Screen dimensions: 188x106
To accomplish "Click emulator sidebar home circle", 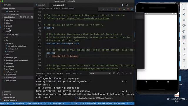I will 184,54.
